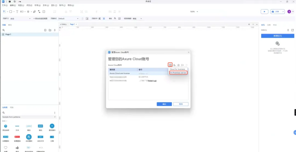Open the layers stack tool
The image size is (296, 152).
click(28, 12)
